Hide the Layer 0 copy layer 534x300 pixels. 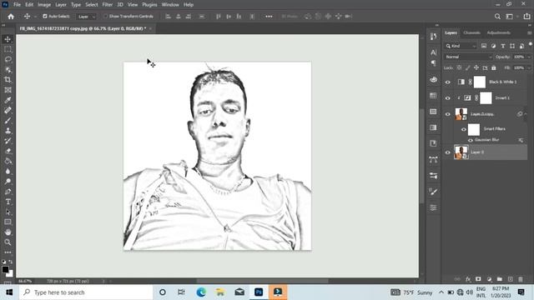[x=448, y=114]
